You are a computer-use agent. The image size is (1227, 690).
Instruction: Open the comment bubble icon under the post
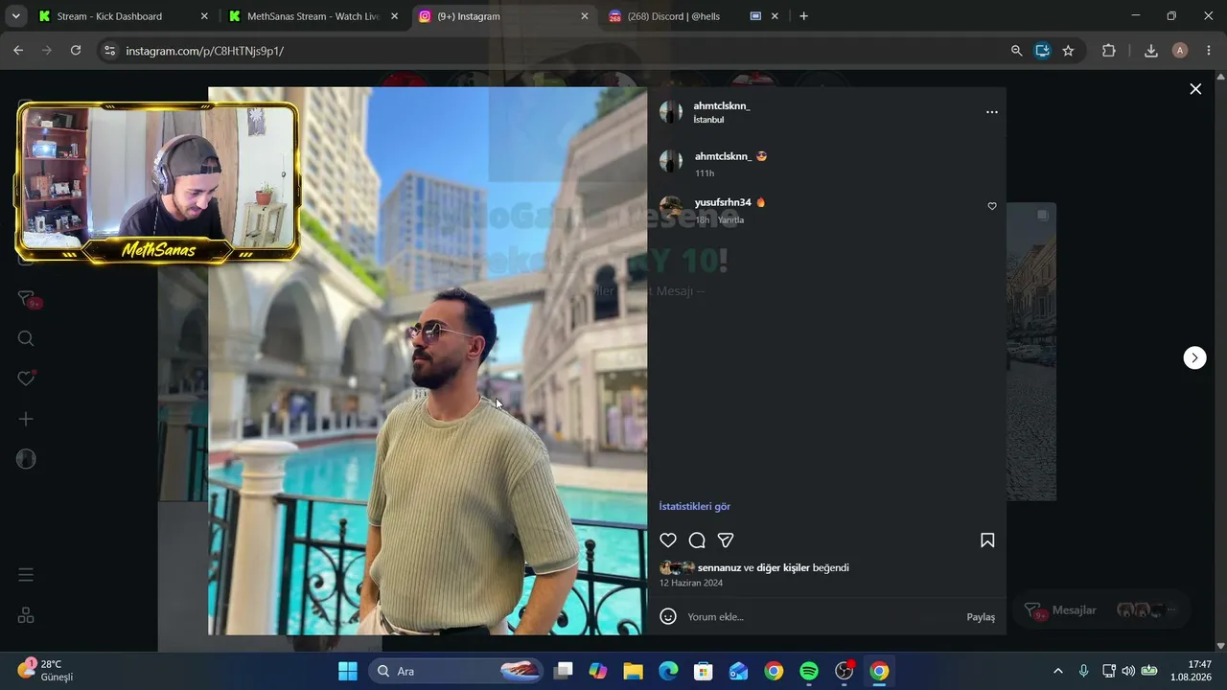tap(697, 540)
